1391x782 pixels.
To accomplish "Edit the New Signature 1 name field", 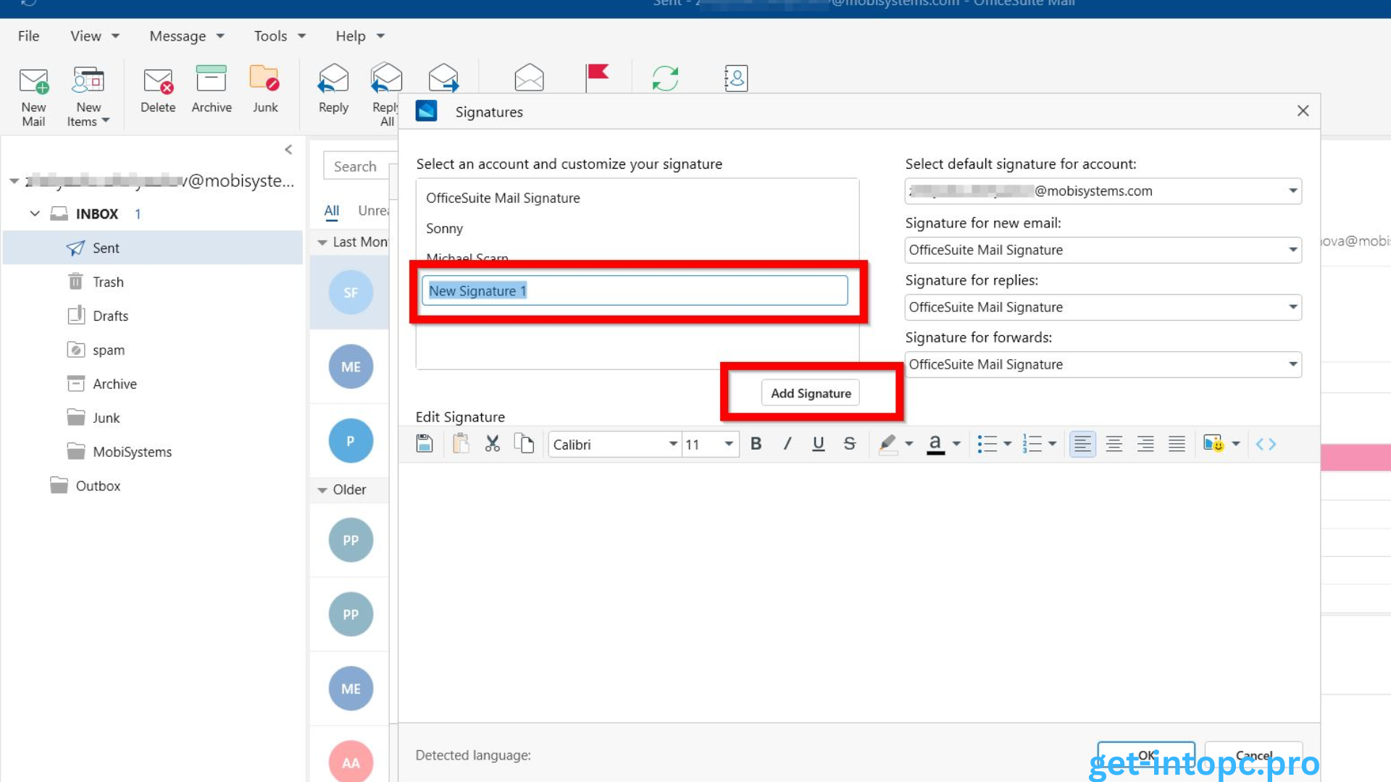I will 635,290.
